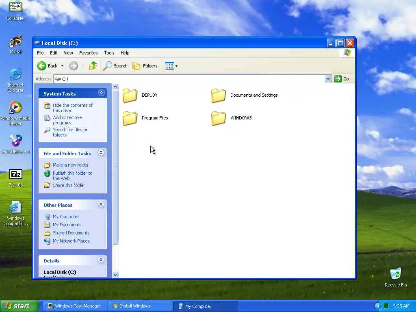Select the WINDOWS folder icon
Viewport: 416px width, 312px height.
(219, 118)
